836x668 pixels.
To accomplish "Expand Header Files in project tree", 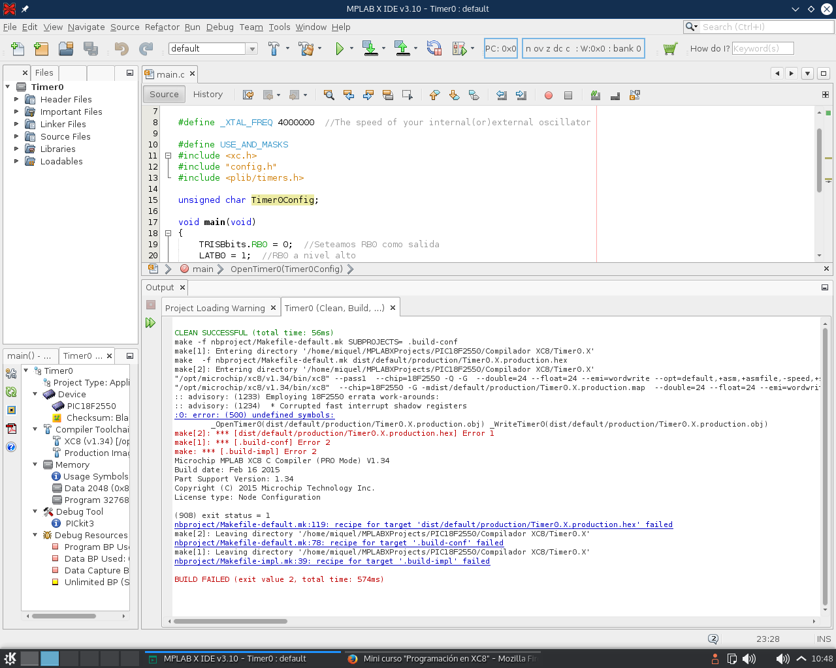I will tap(16, 99).
